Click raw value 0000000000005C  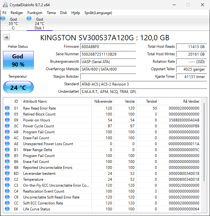click(x=184, y=150)
